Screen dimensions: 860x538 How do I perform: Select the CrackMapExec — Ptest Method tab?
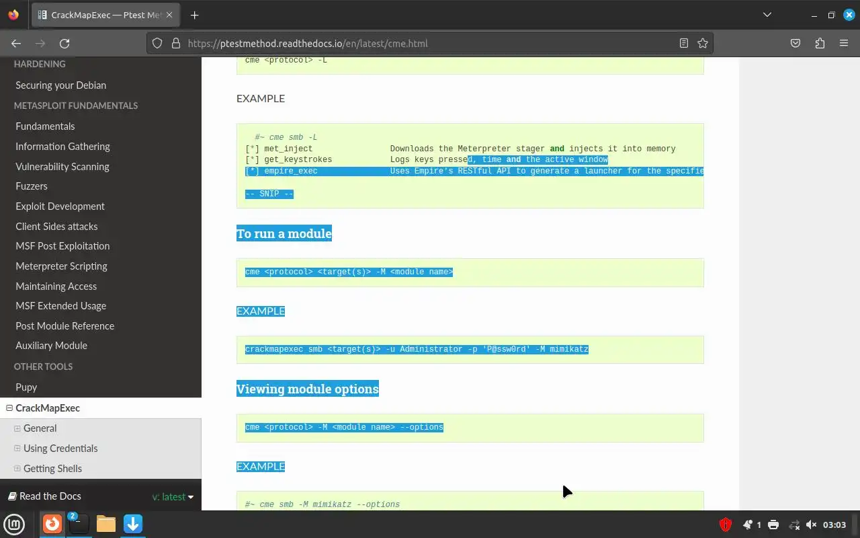[x=106, y=15]
